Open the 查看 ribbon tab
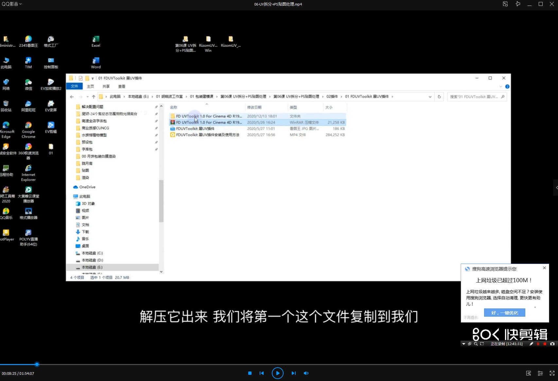 [122, 87]
